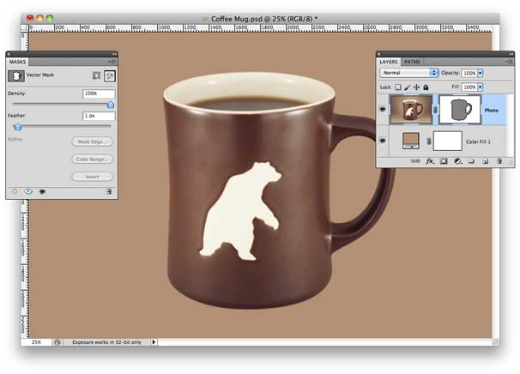The height and width of the screenshot is (374, 520).
Task: Close the Masks panel using its corner dot
Action: click(x=9, y=54)
